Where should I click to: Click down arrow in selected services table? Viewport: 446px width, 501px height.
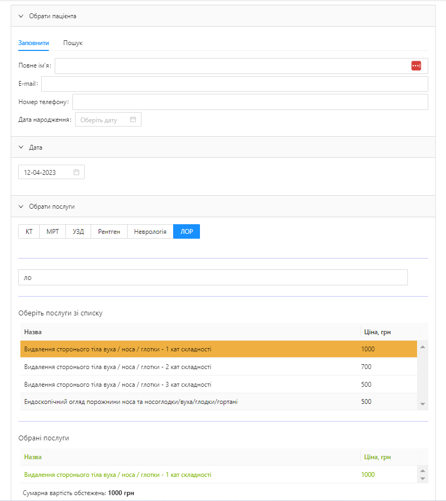422,478
